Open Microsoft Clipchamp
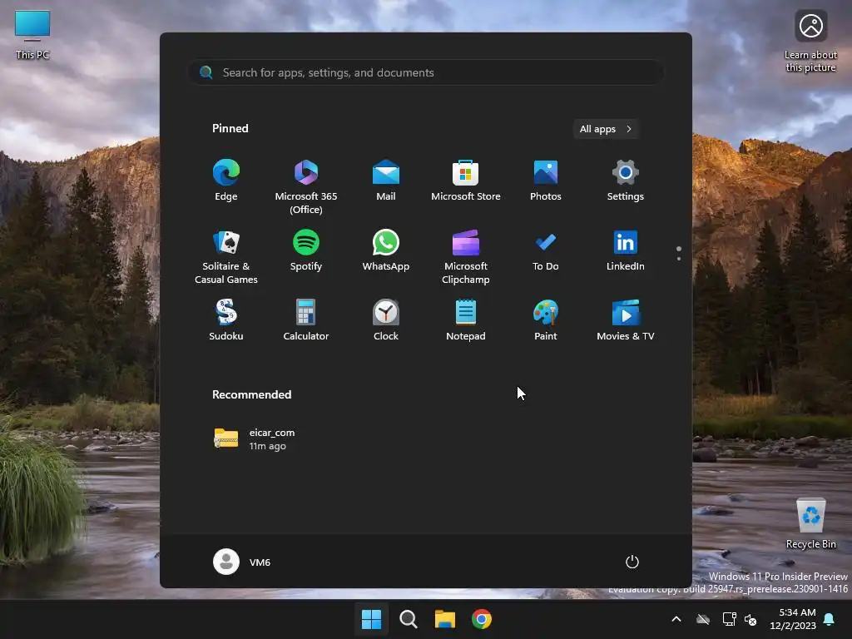The width and height of the screenshot is (852, 639). 466,257
